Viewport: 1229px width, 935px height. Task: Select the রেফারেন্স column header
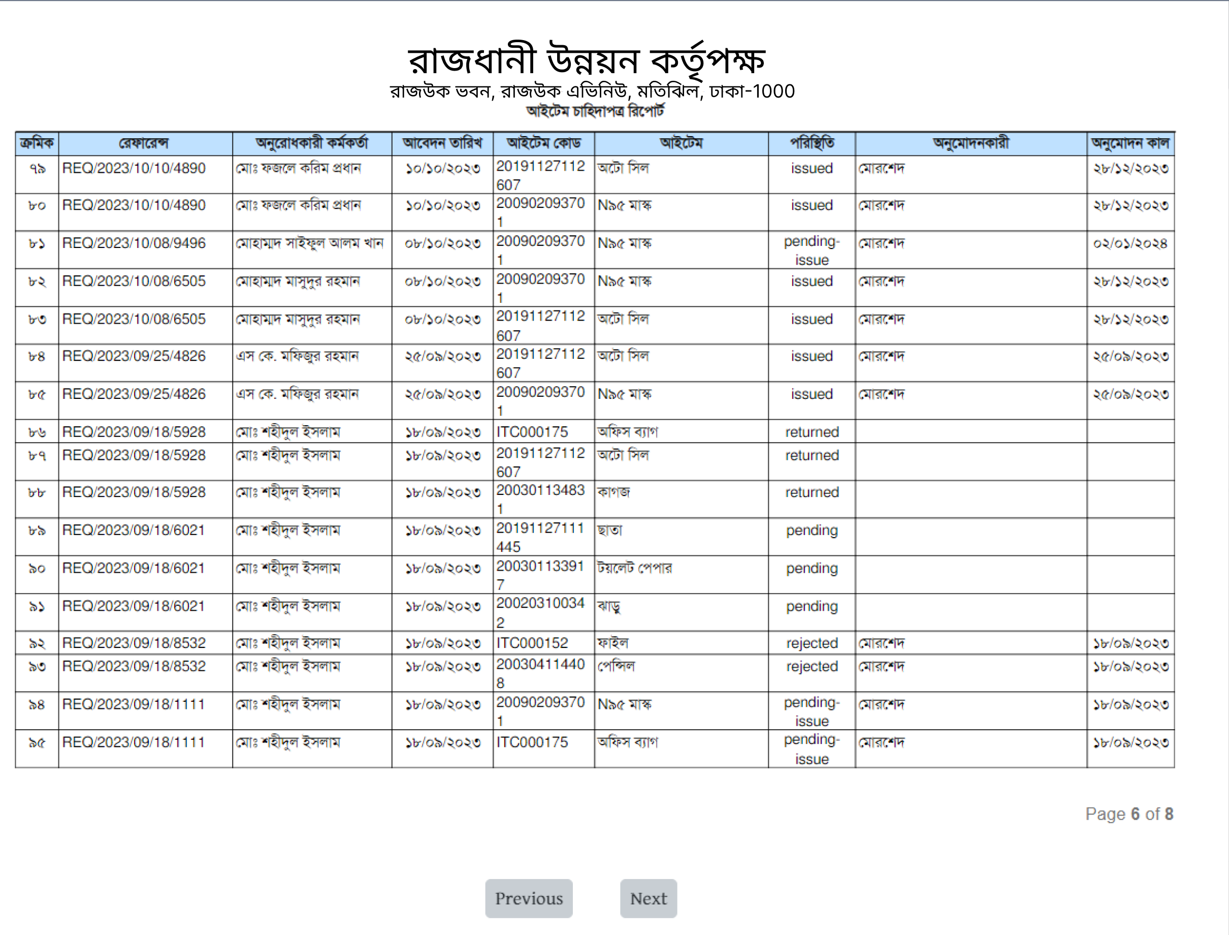click(x=145, y=144)
